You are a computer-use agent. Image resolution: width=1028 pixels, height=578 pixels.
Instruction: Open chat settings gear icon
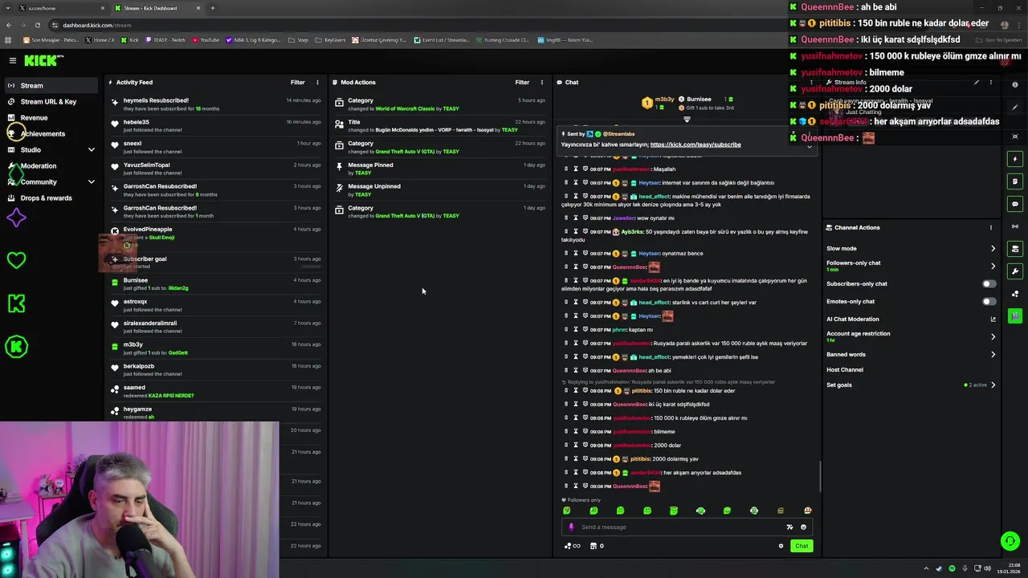781,546
